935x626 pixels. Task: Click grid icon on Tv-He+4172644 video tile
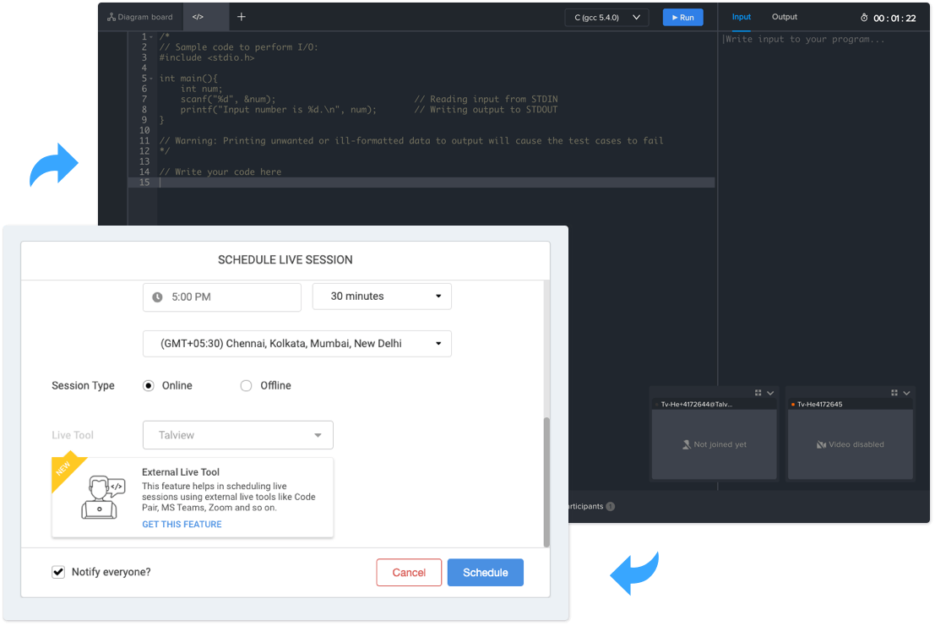[x=758, y=393]
